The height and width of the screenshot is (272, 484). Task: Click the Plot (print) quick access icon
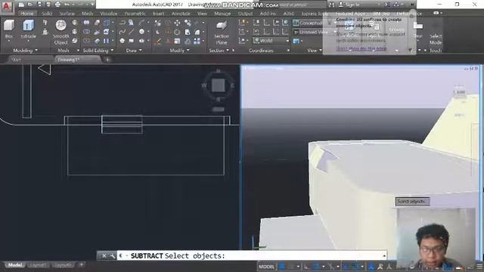pos(57,5)
